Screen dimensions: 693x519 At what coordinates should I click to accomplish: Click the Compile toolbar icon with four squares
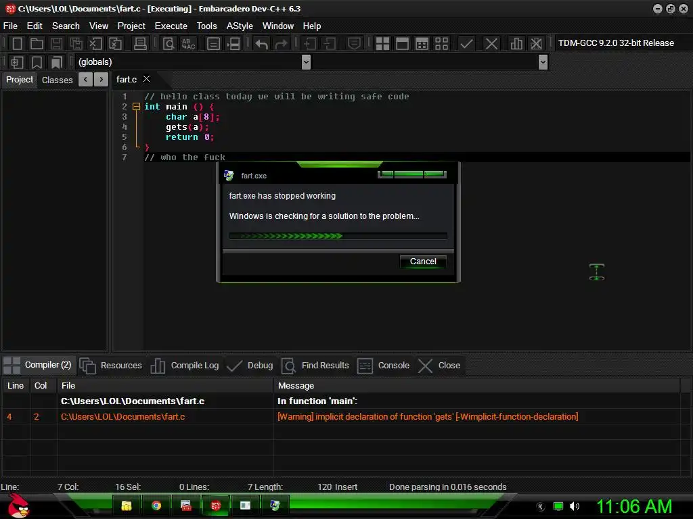382,43
